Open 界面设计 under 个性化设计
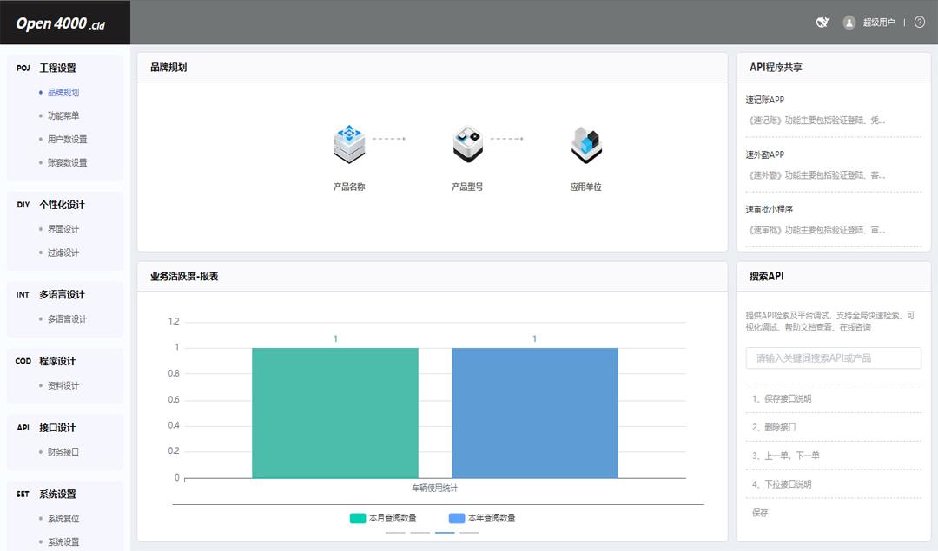 (x=63, y=229)
